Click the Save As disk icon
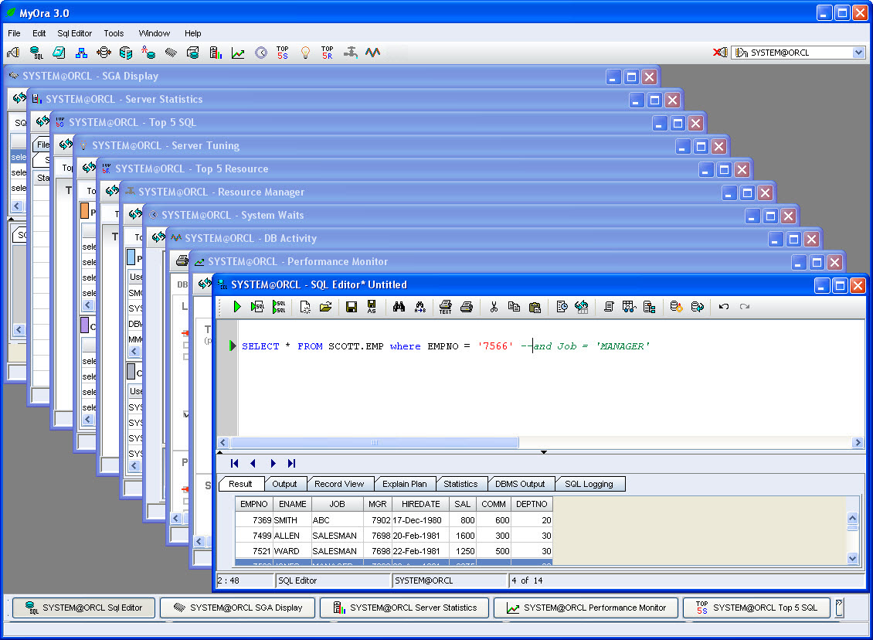873x640 pixels. tap(372, 307)
